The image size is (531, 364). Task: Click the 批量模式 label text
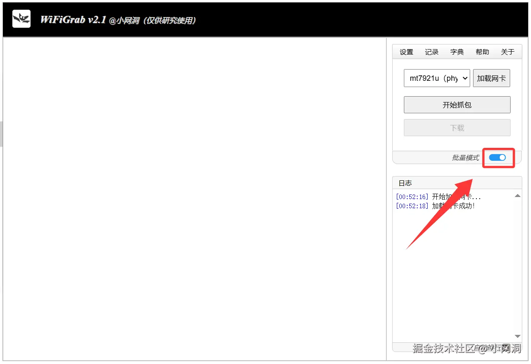coord(466,158)
